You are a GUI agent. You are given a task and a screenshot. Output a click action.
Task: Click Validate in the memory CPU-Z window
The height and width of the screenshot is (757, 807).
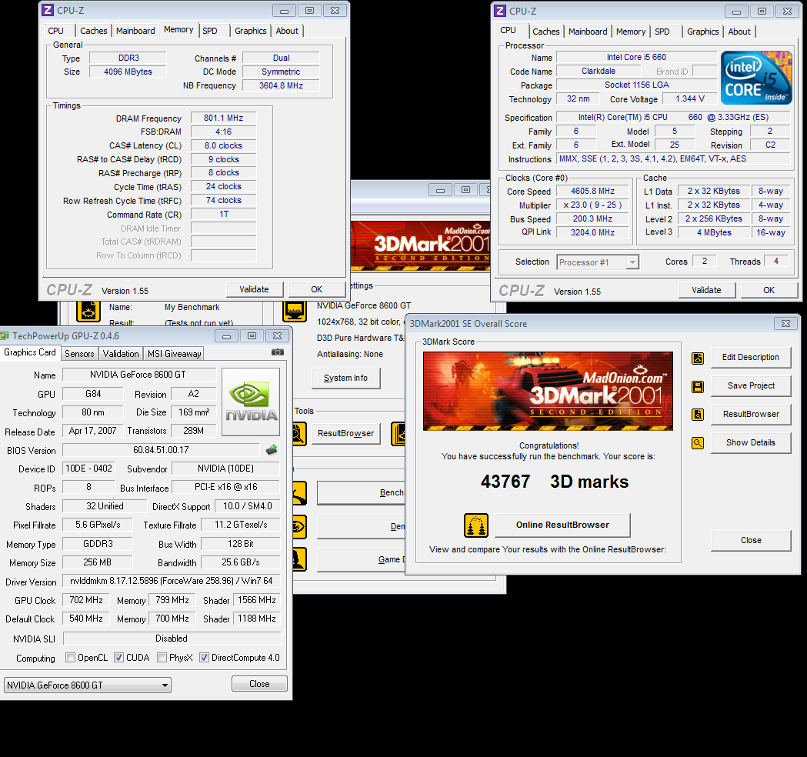254,289
